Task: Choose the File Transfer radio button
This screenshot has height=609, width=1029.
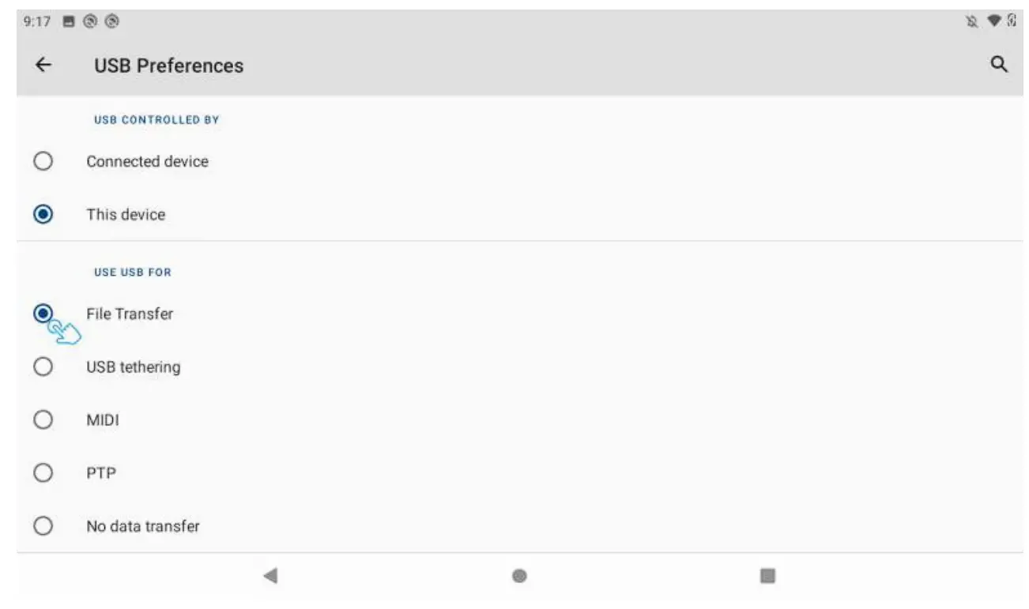Action: coord(43,314)
